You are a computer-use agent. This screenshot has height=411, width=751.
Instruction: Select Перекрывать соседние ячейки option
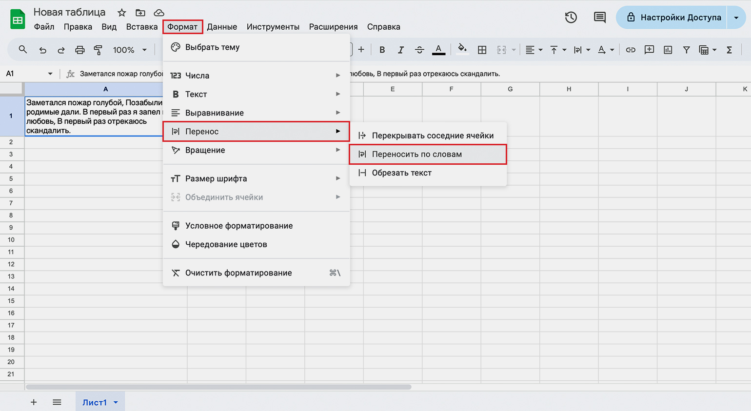(428, 136)
